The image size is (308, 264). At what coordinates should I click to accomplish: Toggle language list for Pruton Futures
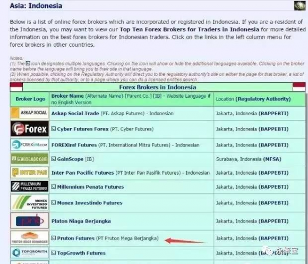pos(54,238)
